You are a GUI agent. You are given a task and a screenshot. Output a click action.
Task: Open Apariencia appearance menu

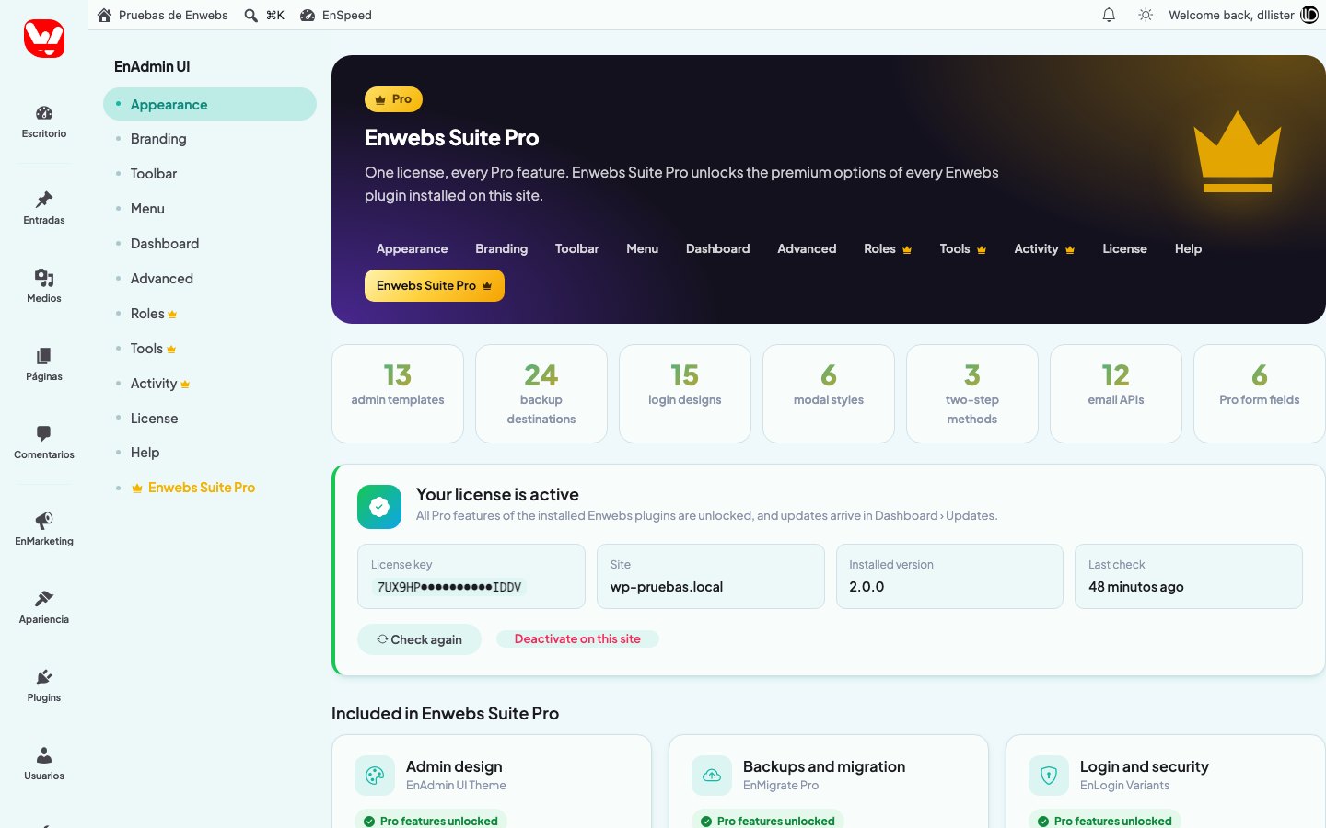pyautogui.click(x=44, y=607)
